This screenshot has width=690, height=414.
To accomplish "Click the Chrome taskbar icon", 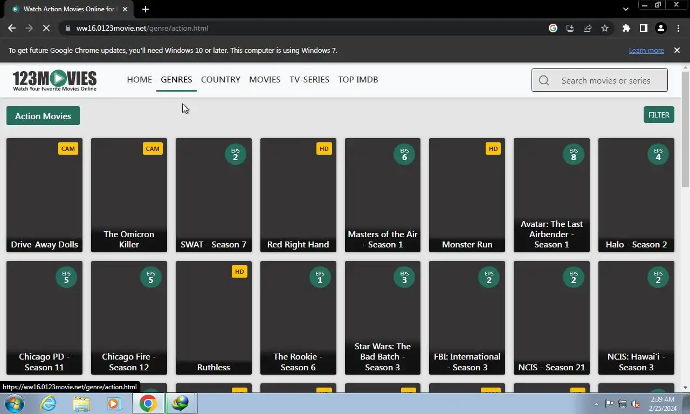I will tap(148, 403).
